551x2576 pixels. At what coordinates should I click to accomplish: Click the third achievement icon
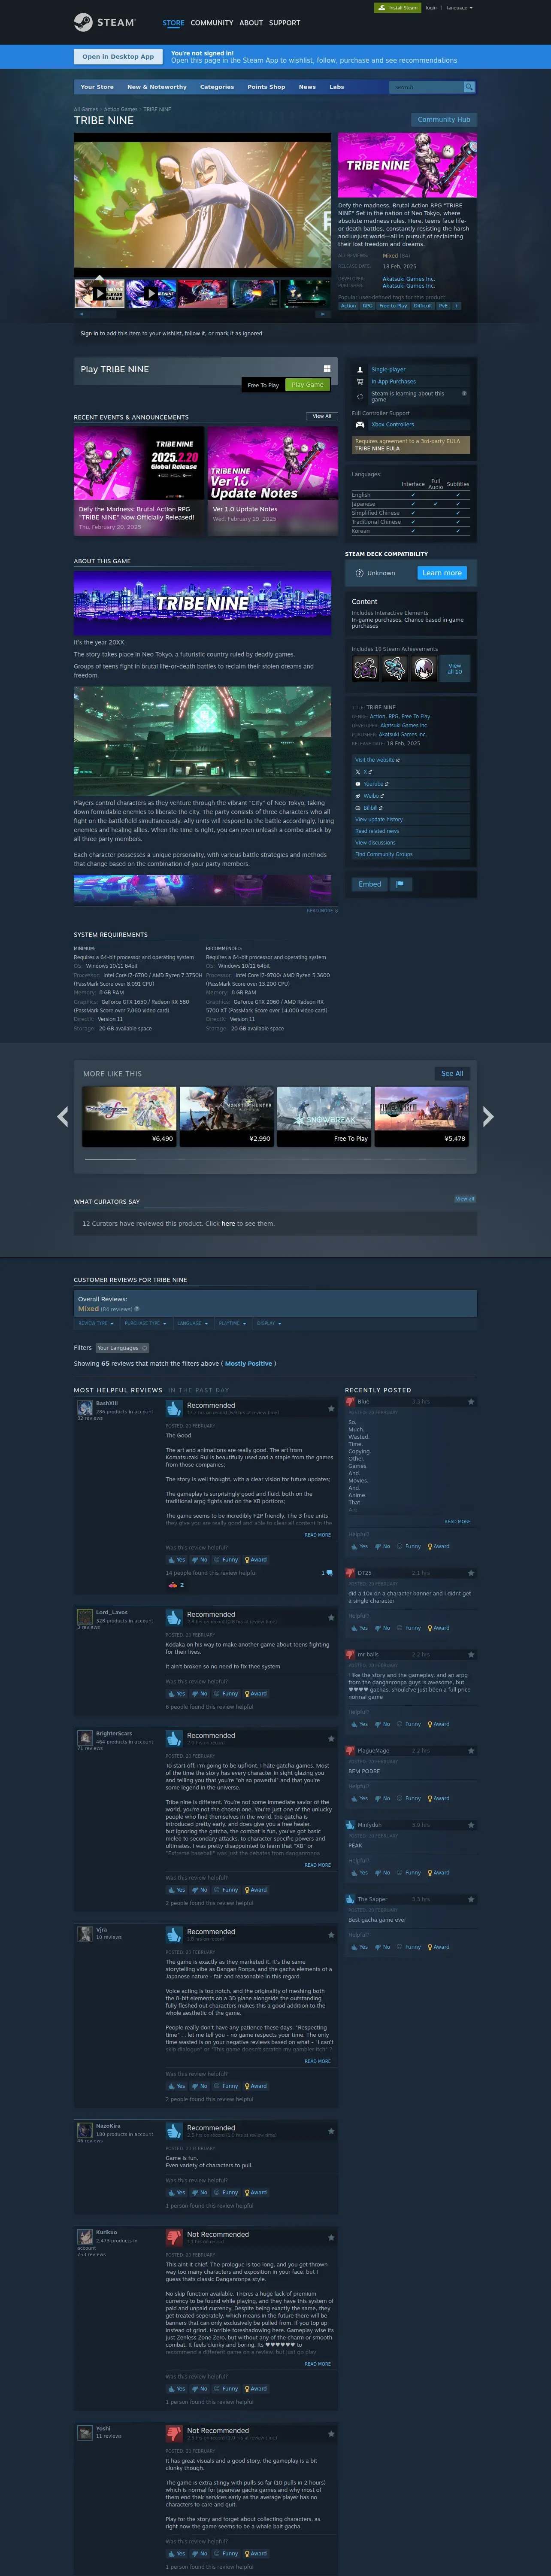click(424, 668)
